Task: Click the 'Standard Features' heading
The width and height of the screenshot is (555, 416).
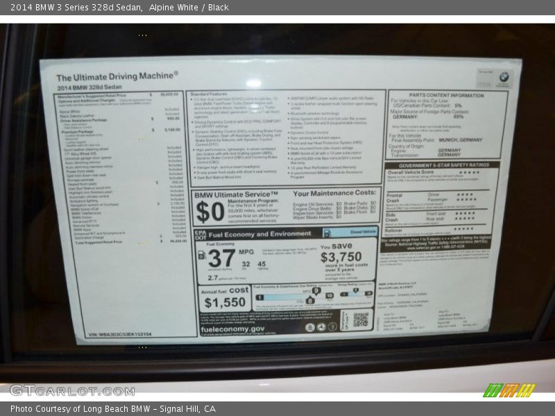Action: [209, 94]
